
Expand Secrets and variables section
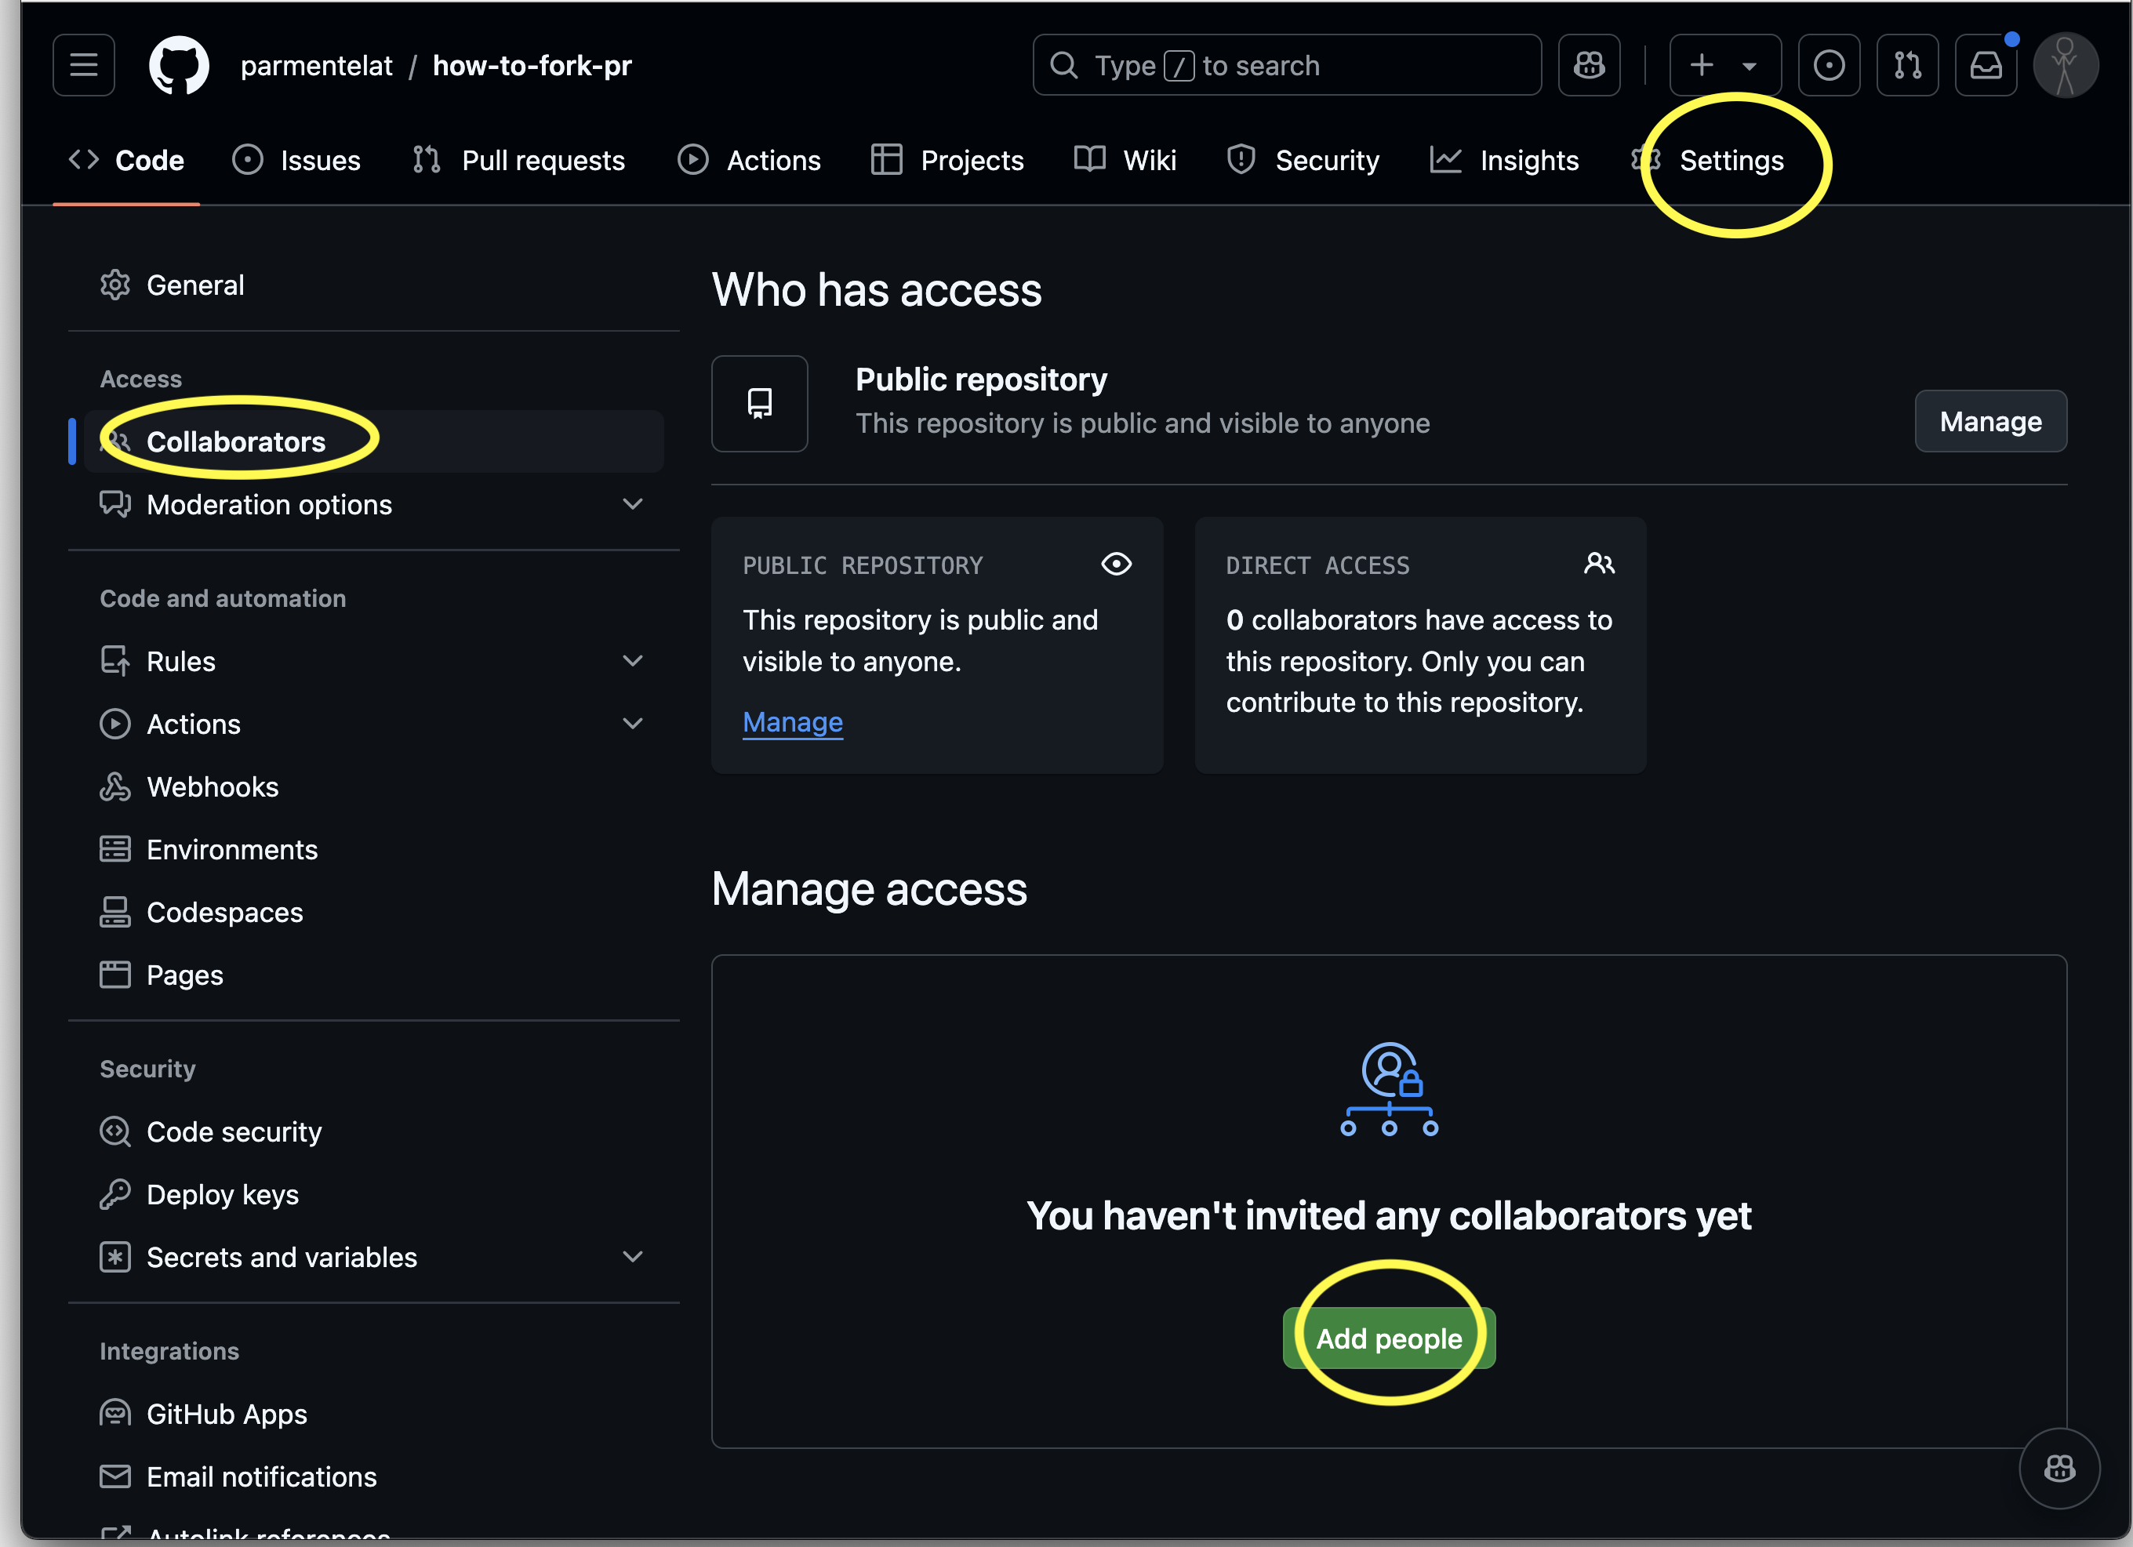click(633, 1258)
